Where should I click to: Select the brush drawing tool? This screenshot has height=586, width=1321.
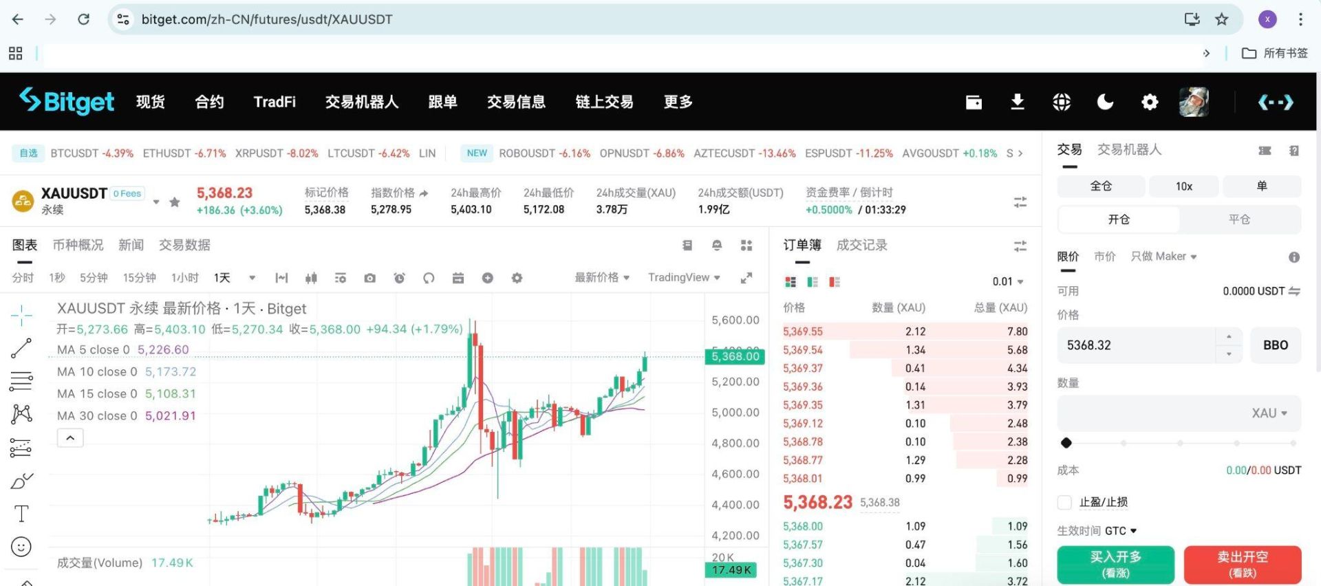(x=21, y=481)
